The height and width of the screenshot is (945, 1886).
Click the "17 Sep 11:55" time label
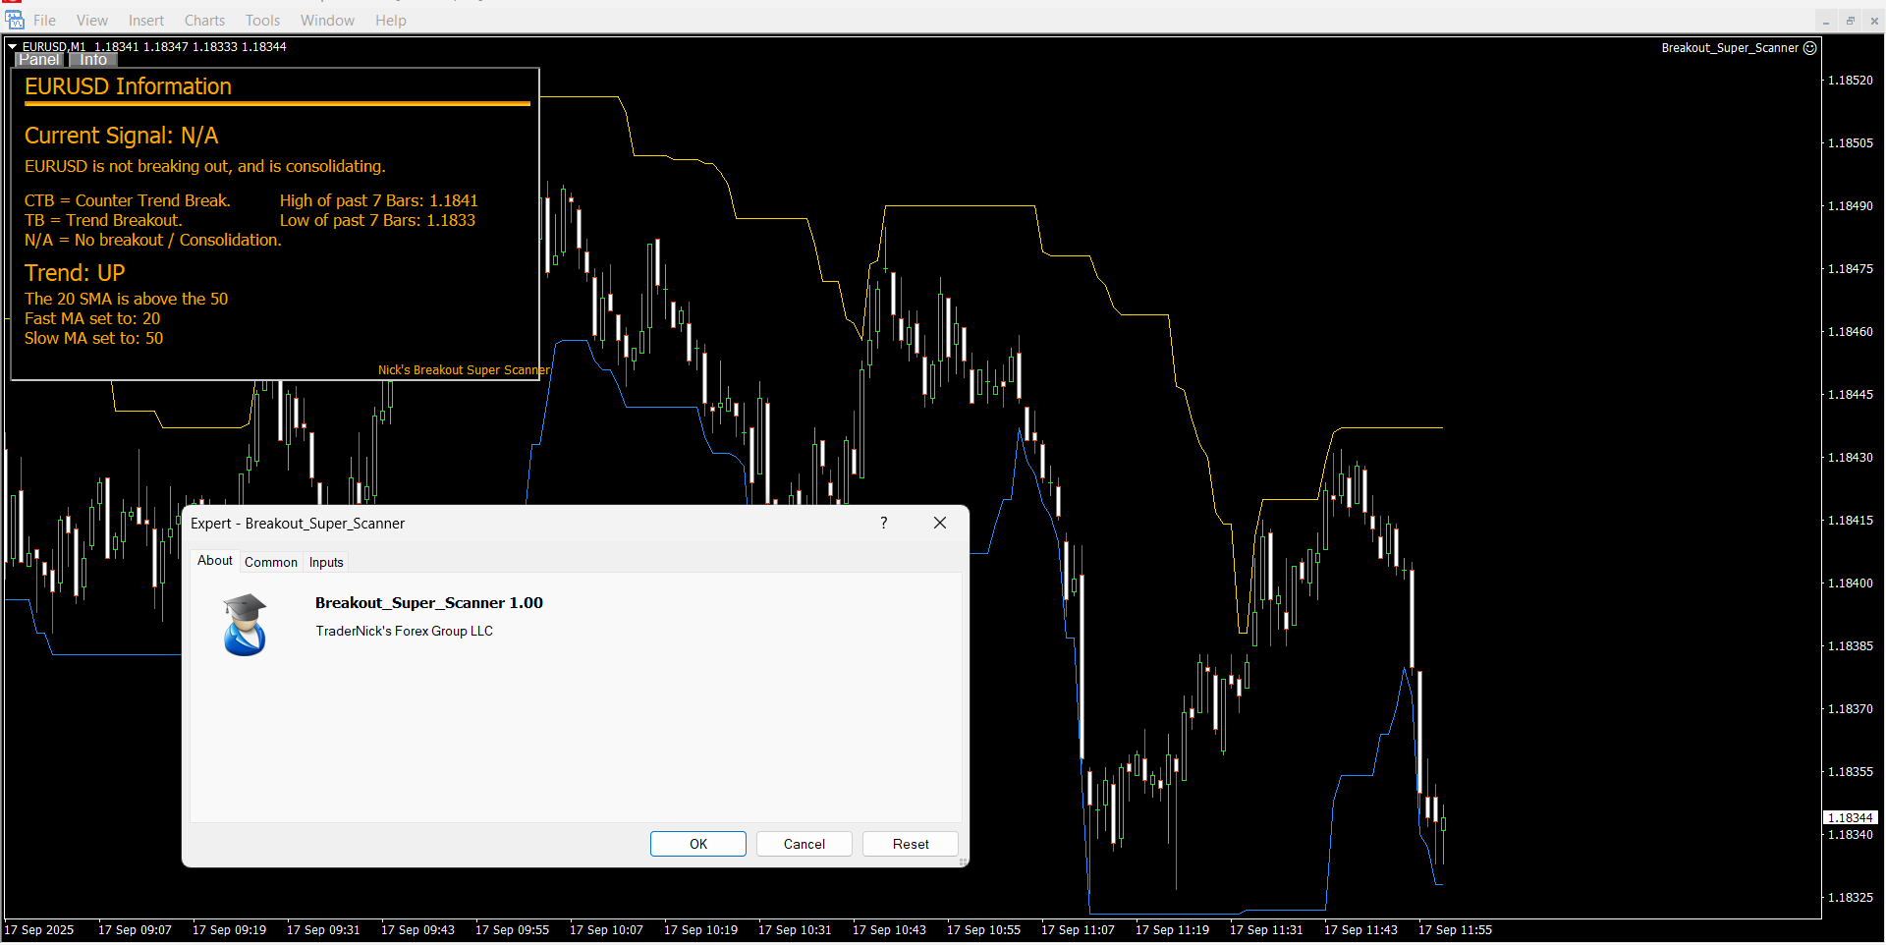(1455, 930)
